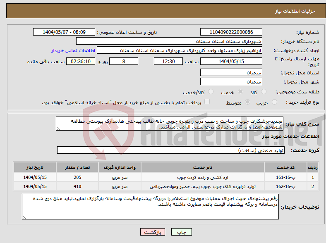This screenshot has height=243, width=326.
Task: Click the request creator name field
Action: 179,50
